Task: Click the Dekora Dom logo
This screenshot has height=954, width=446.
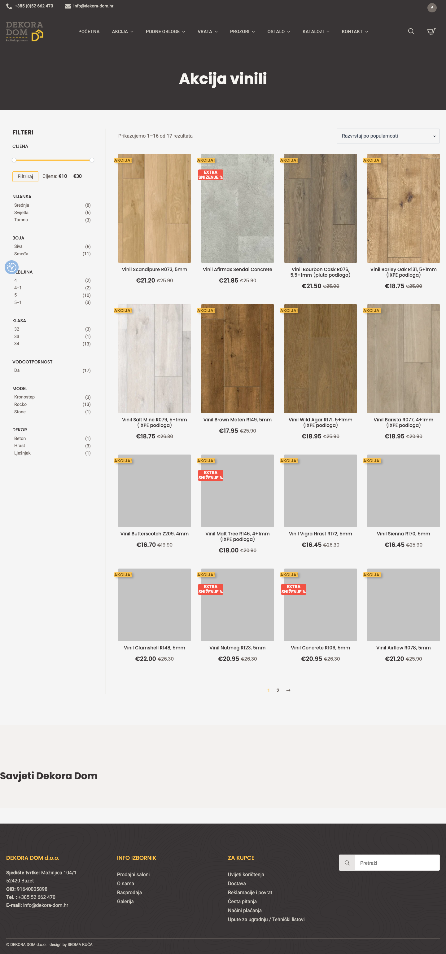Action: point(25,32)
